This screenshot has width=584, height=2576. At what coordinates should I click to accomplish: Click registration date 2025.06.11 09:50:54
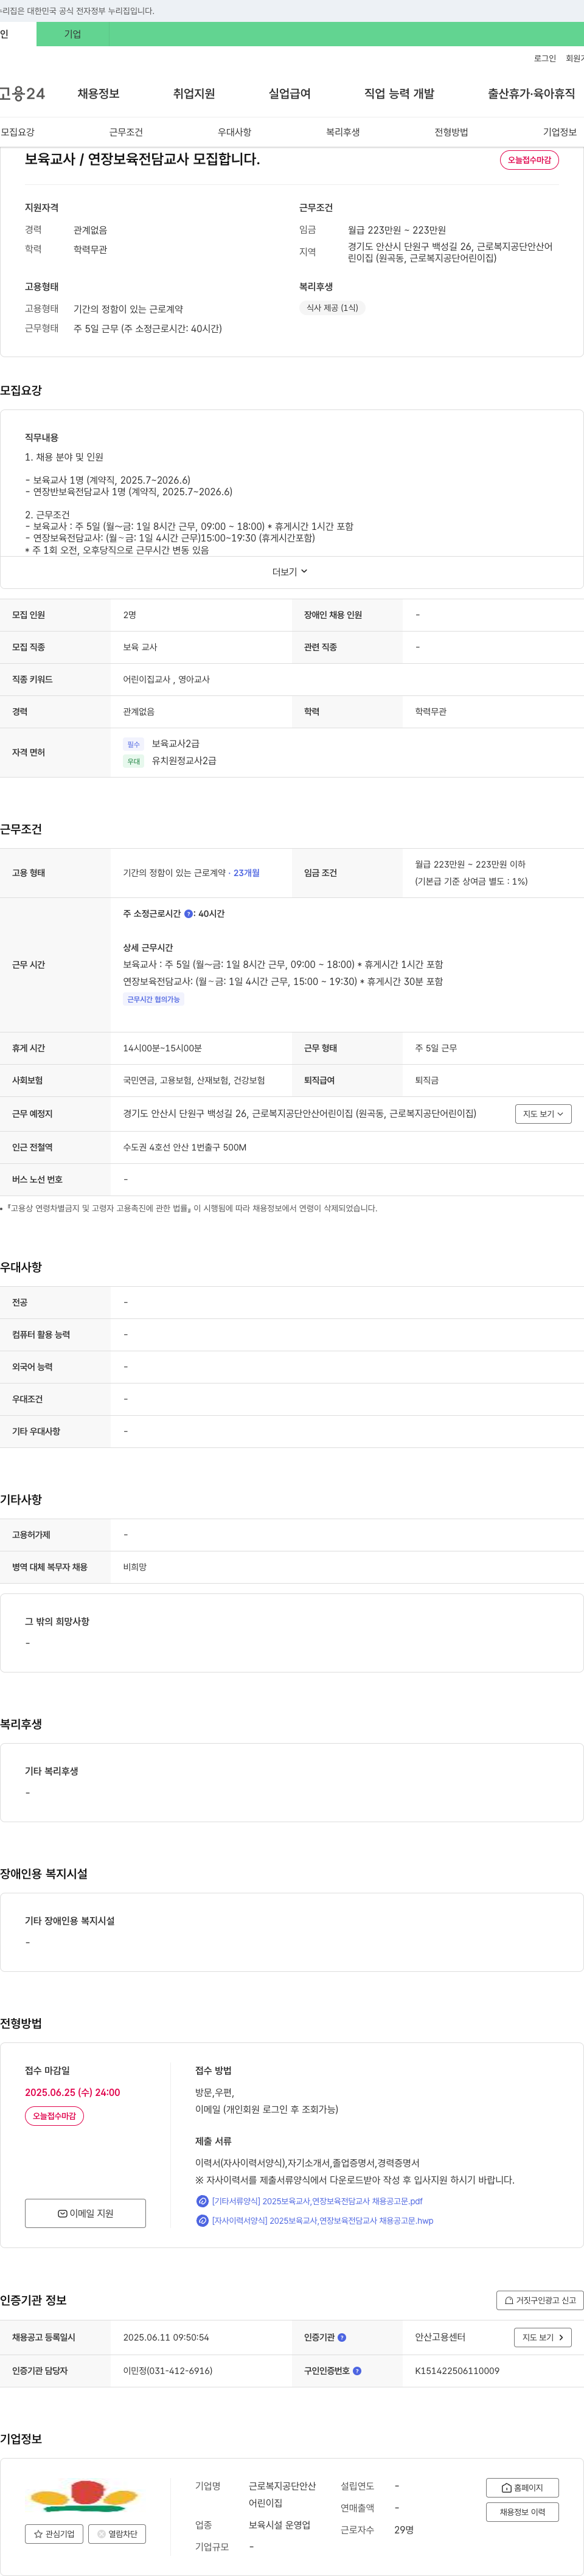point(166,2338)
